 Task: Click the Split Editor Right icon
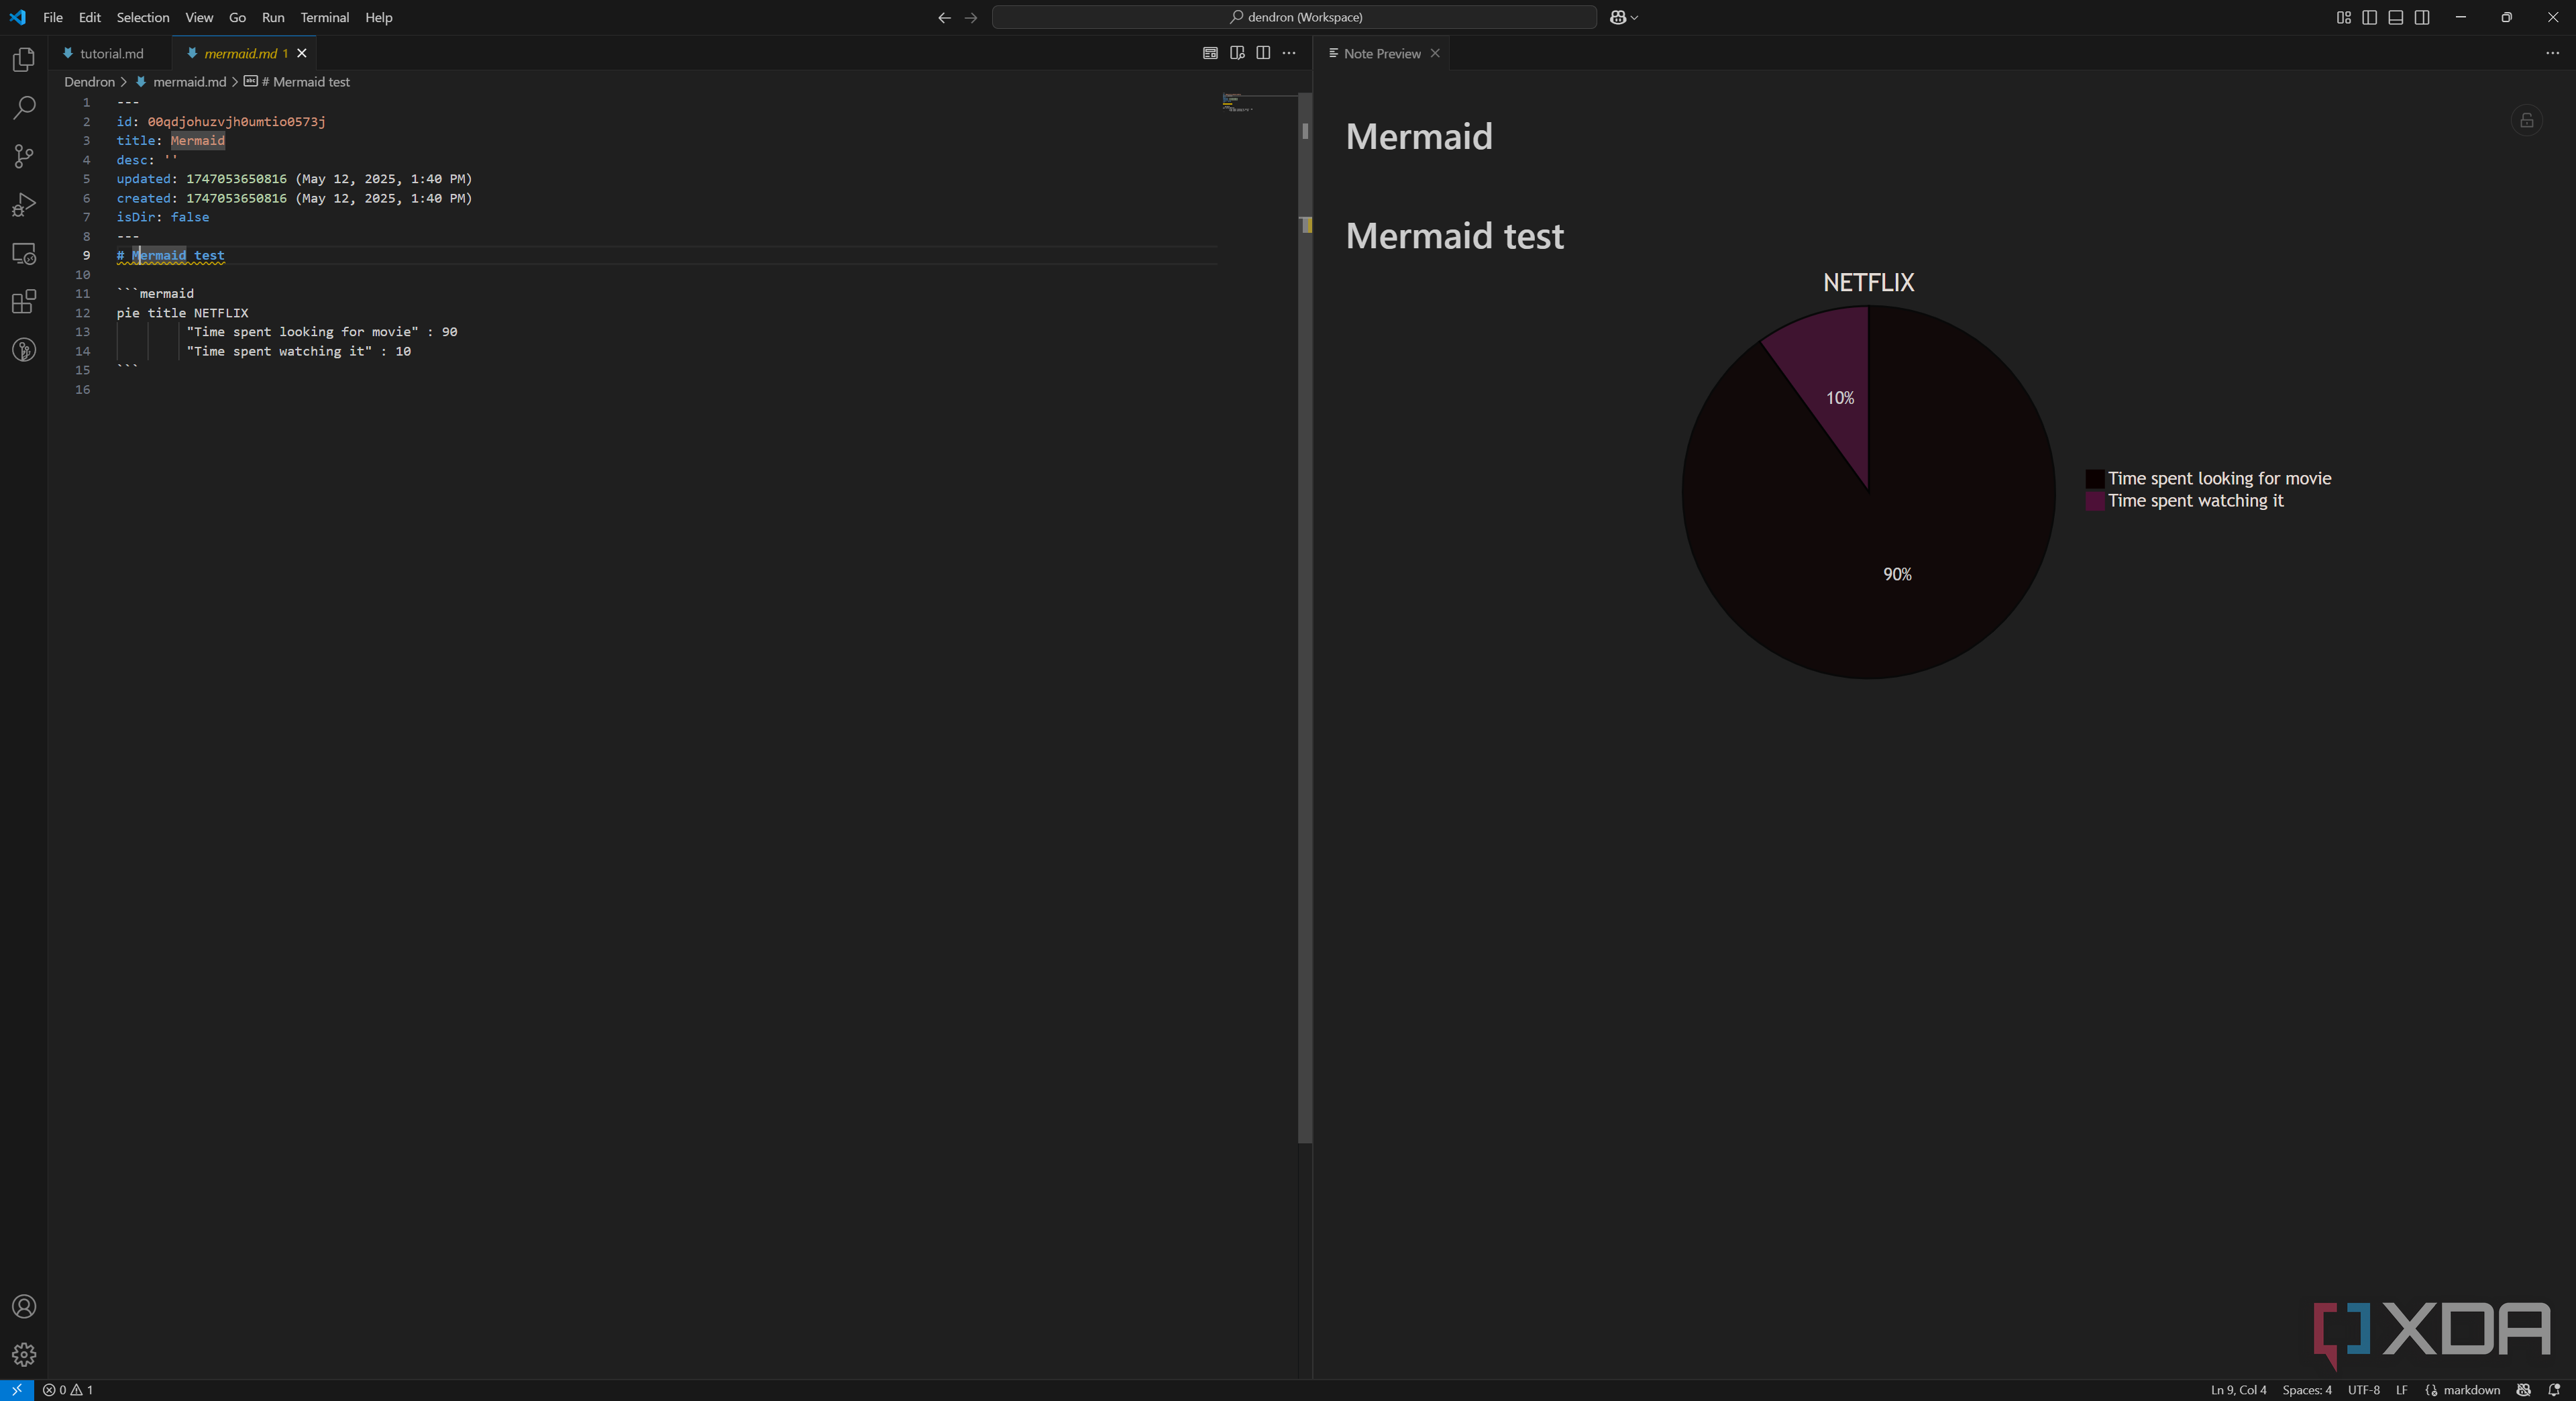tap(1263, 53)
